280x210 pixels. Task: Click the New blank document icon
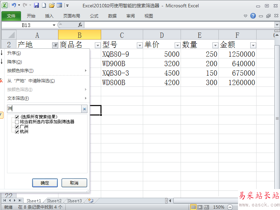[x=44, y=5]
